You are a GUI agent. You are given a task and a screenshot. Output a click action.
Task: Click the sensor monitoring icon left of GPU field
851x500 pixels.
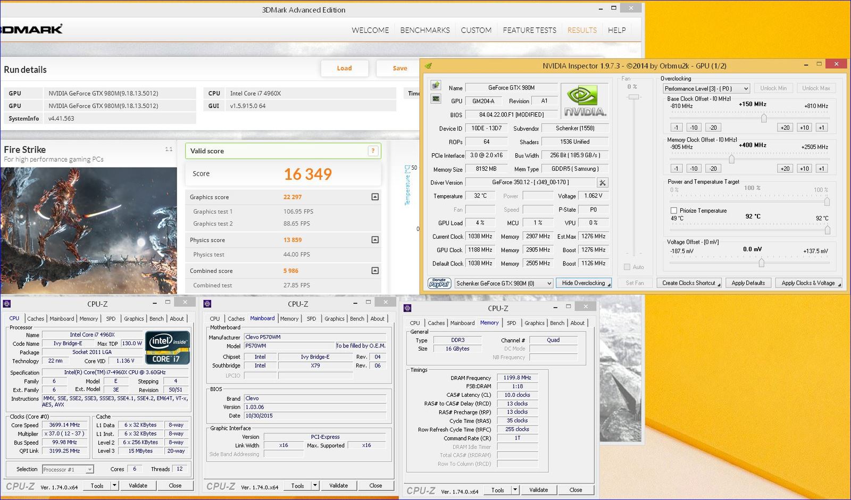pos(436,99)
